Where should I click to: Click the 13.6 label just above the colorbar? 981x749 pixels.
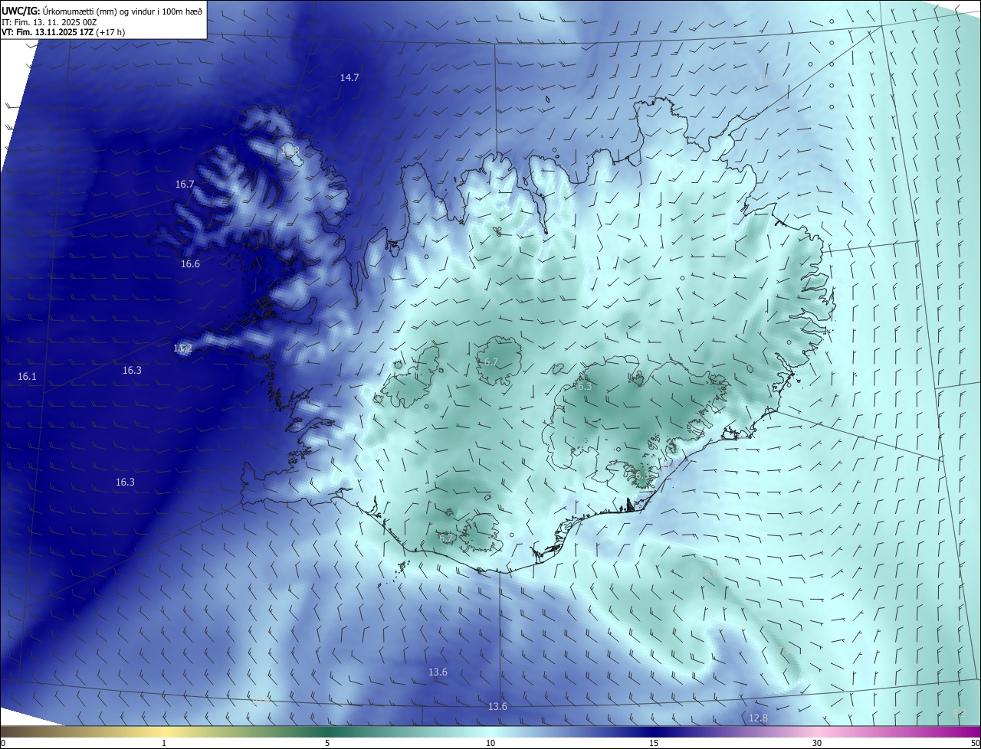(497, 706)
